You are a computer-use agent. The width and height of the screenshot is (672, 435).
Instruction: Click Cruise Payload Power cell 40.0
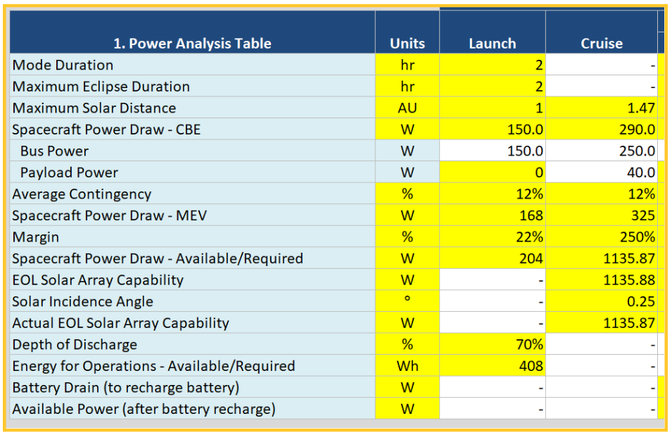point(601,172)
